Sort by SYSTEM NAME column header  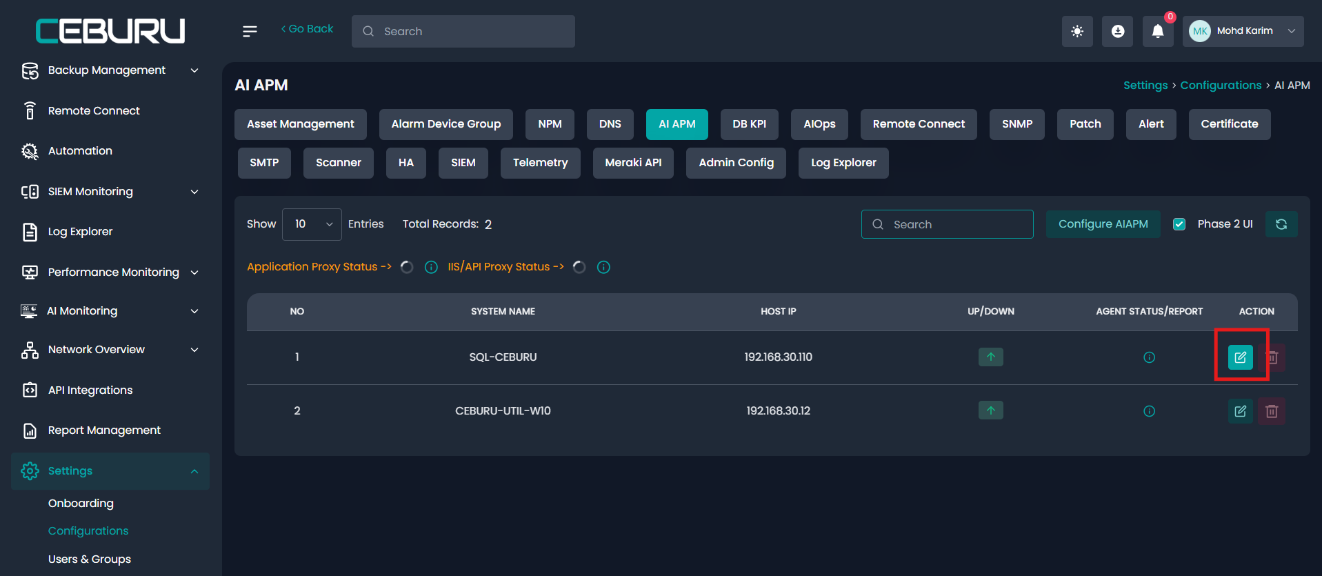click(503, 312)
